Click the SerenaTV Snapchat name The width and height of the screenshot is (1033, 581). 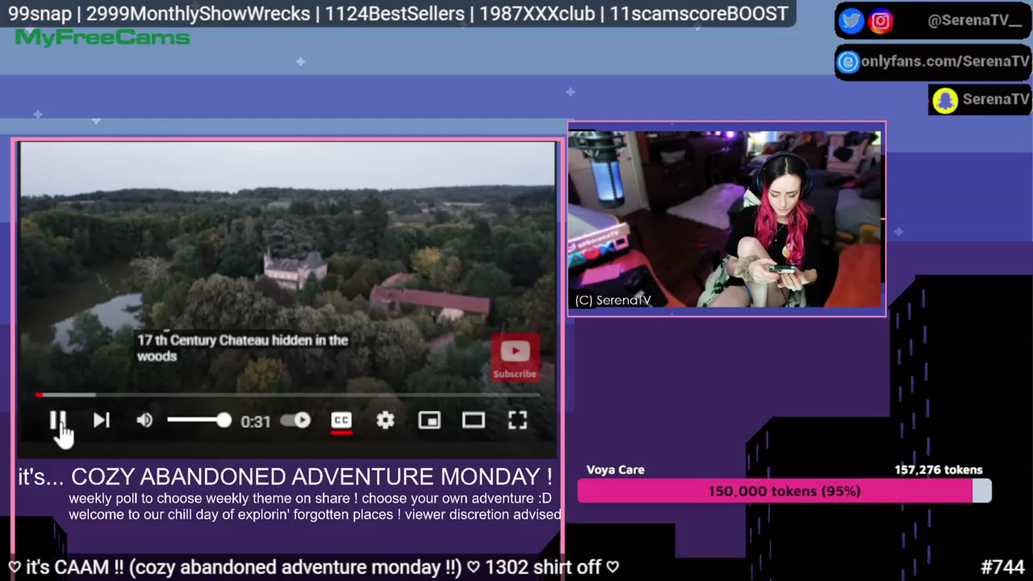tap(995, 100)
